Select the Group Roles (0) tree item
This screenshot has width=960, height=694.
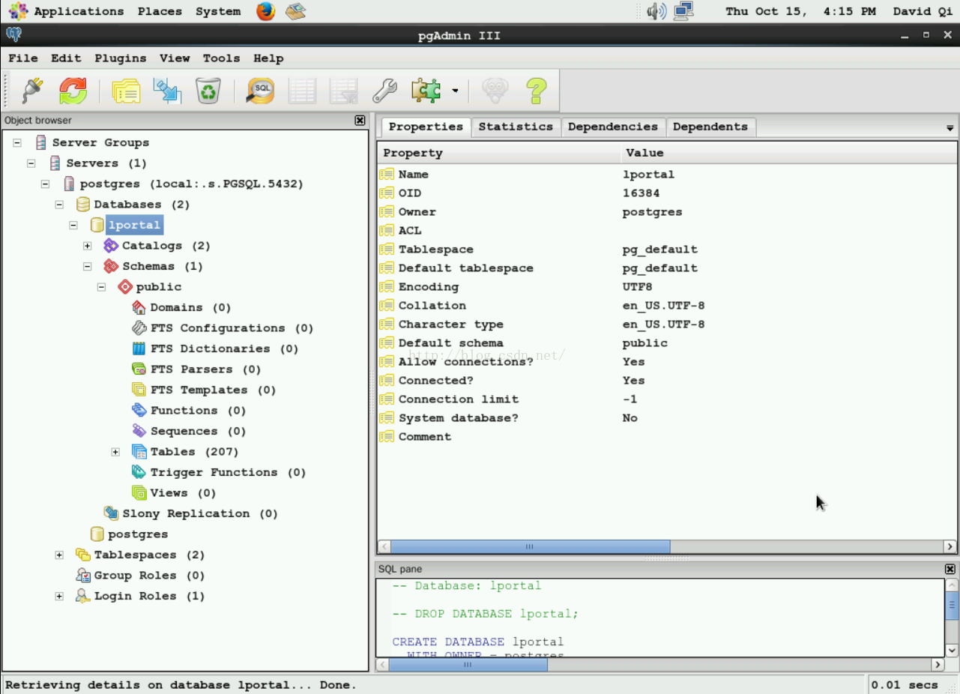(149, 576)
